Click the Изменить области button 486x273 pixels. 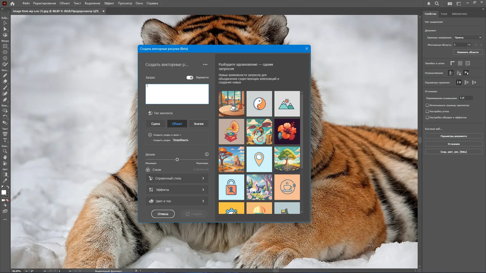(x=468, y=52)
